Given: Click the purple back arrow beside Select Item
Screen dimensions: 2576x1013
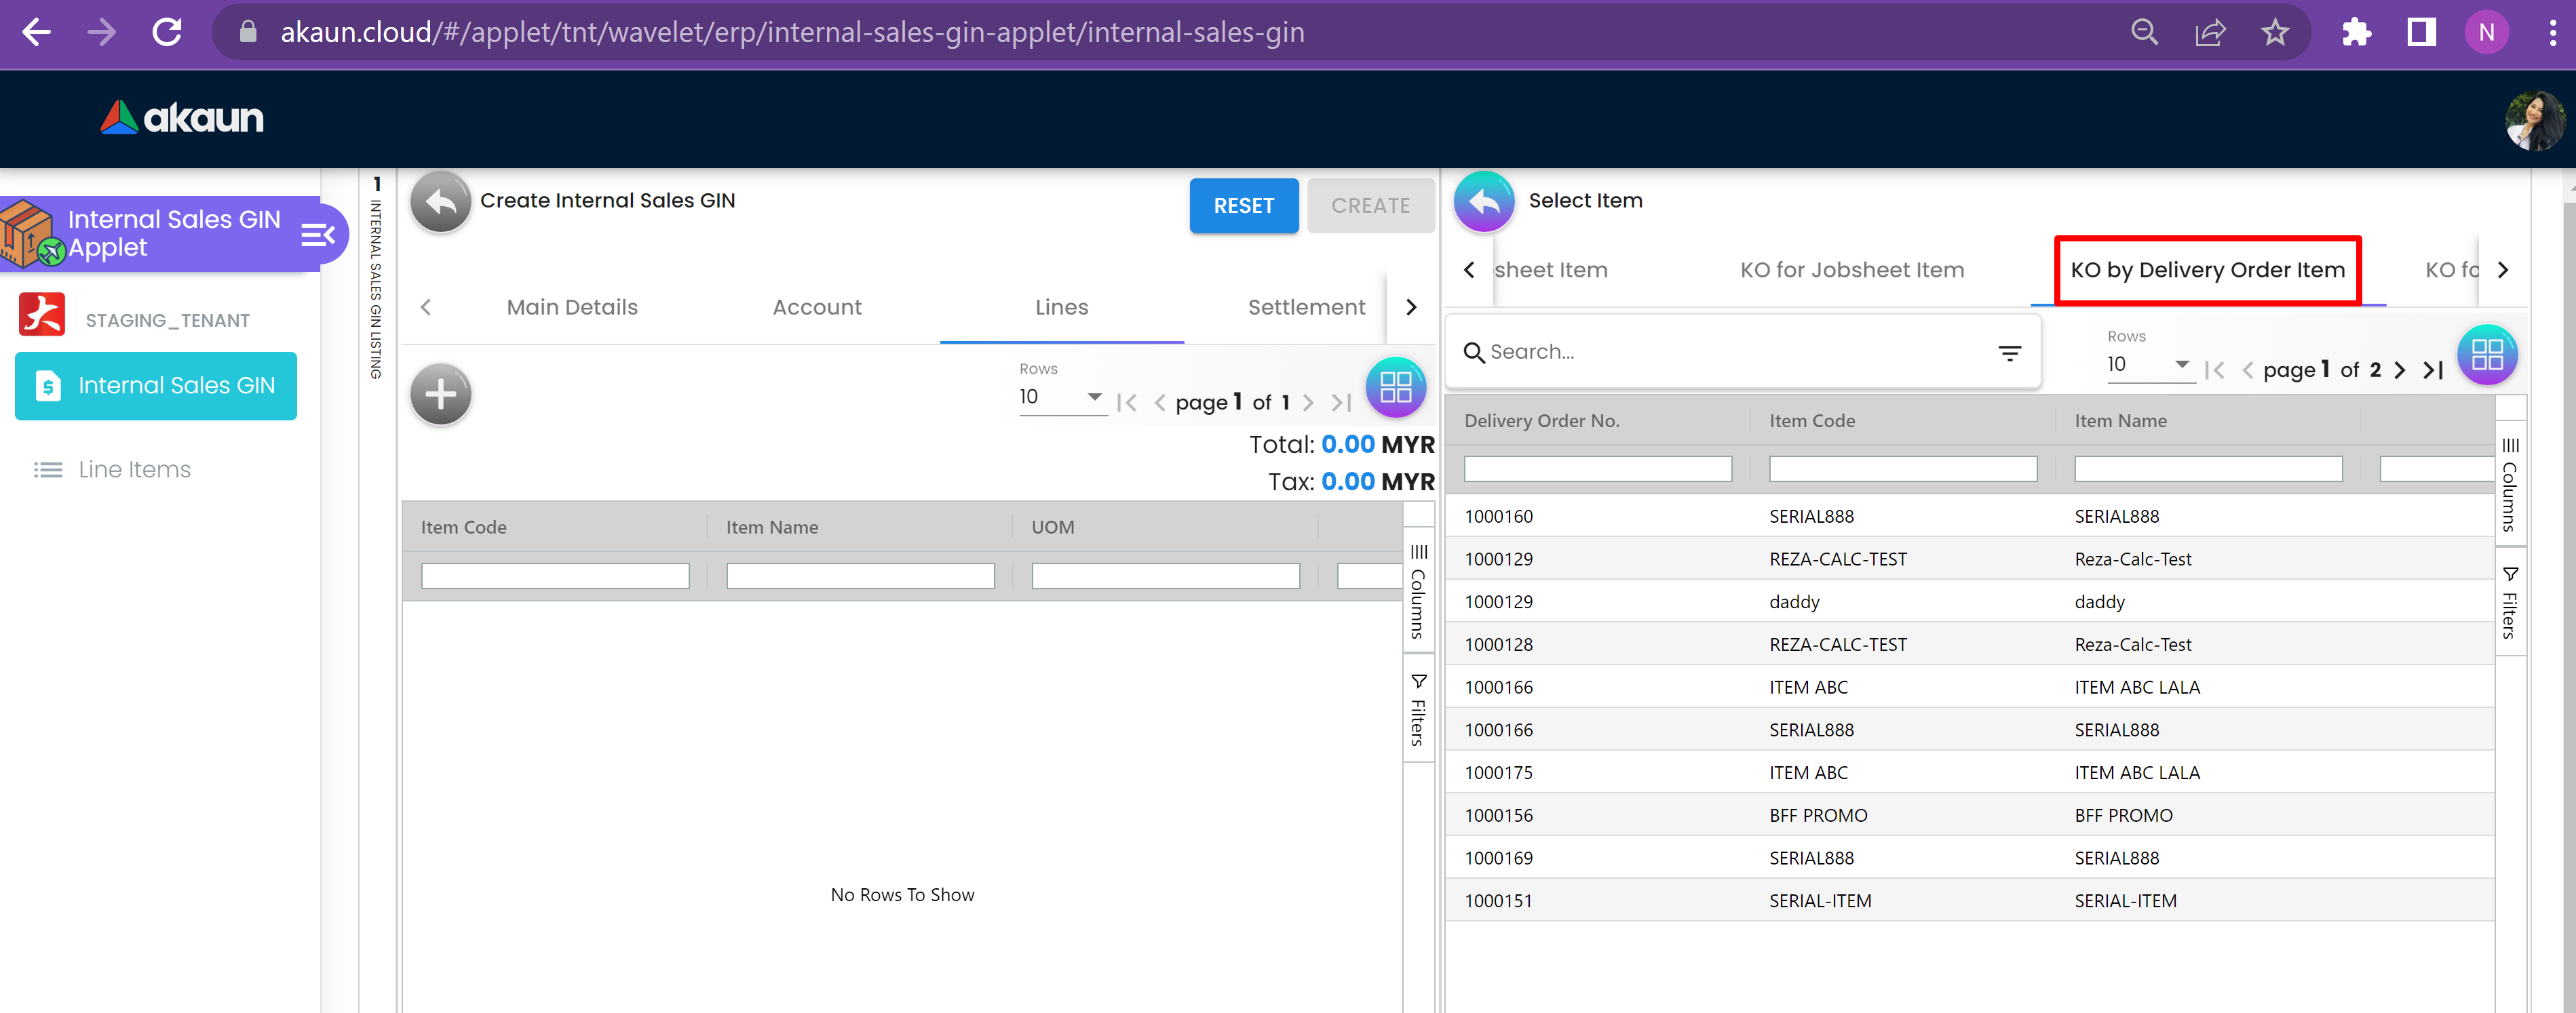Looking at the screenshot, I should [x=1484, y=203].
